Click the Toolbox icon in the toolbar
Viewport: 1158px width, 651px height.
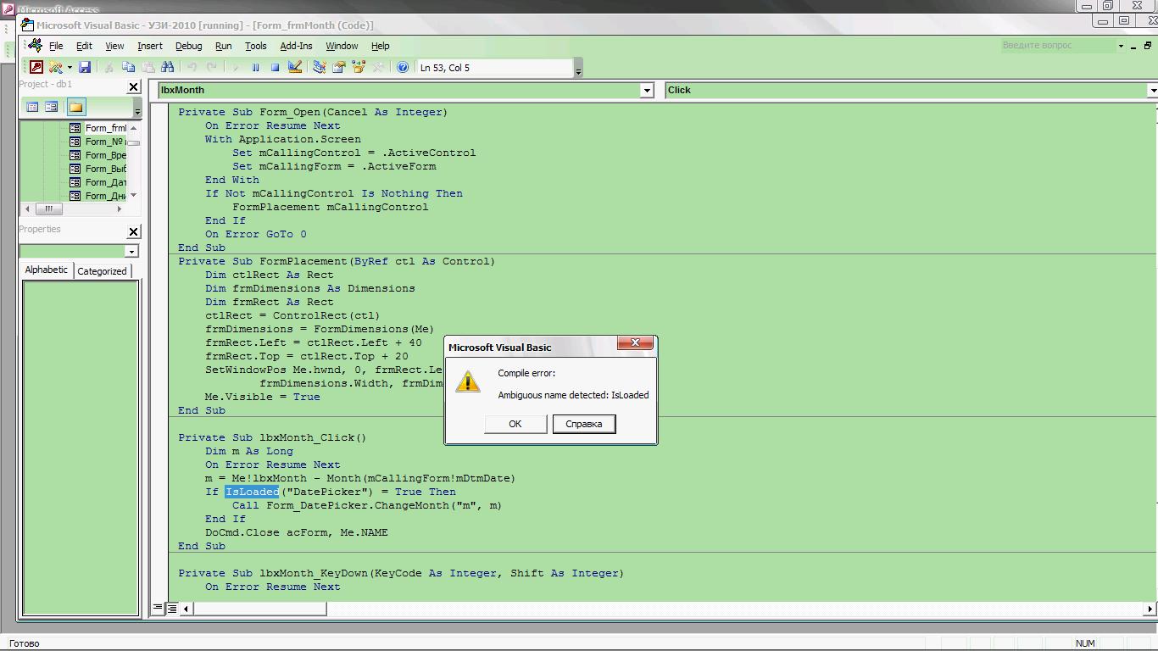pos(378,67)
